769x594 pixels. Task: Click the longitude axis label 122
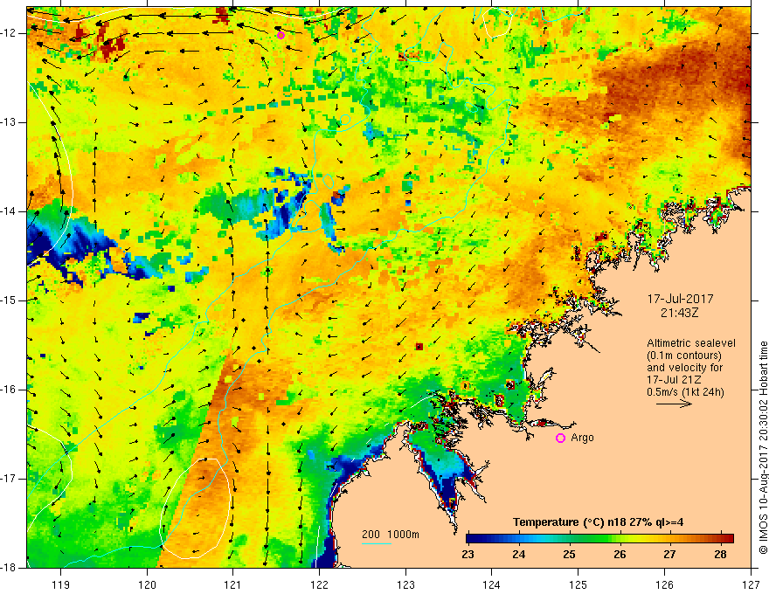tap(319, 584)
